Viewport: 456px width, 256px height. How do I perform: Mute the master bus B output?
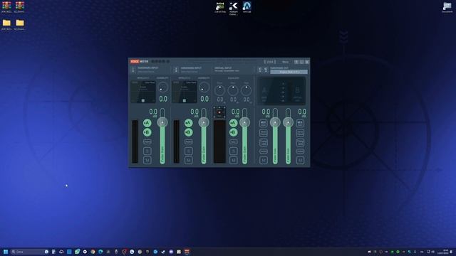coord(300,160)
